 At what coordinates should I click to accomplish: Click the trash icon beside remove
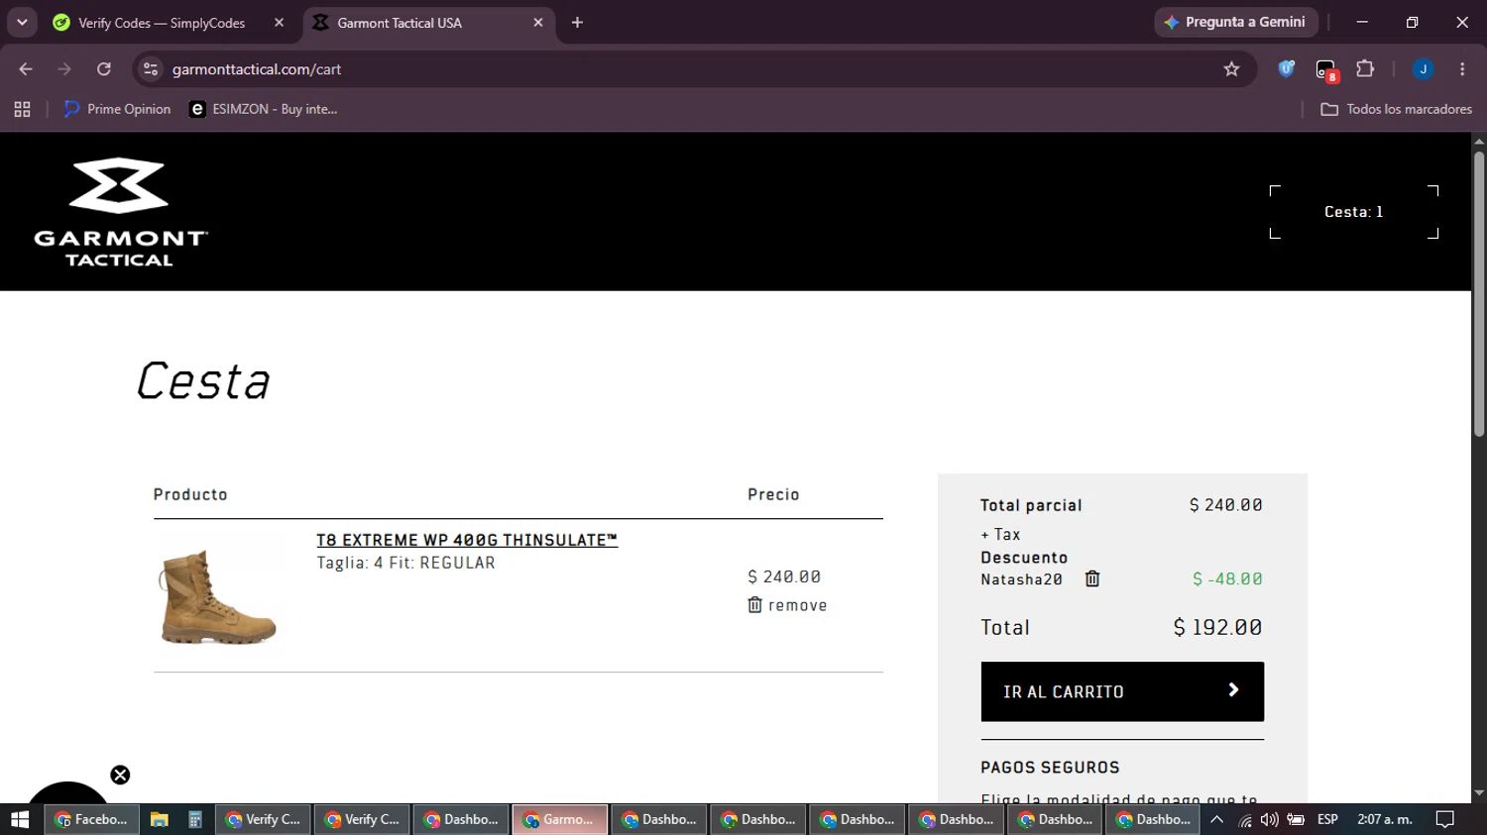754,605
